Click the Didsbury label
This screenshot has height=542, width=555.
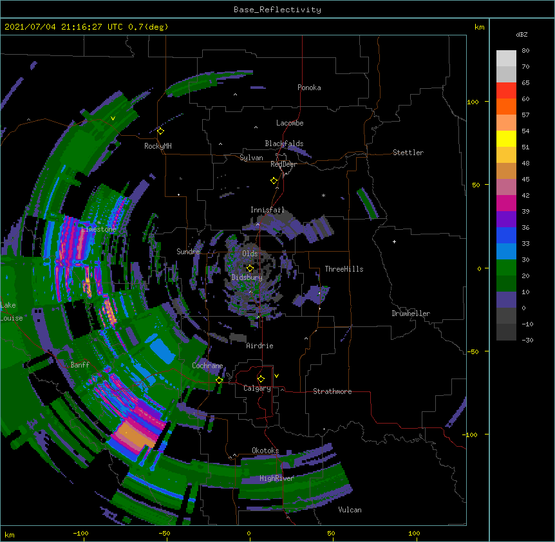(x=247, y=277)
